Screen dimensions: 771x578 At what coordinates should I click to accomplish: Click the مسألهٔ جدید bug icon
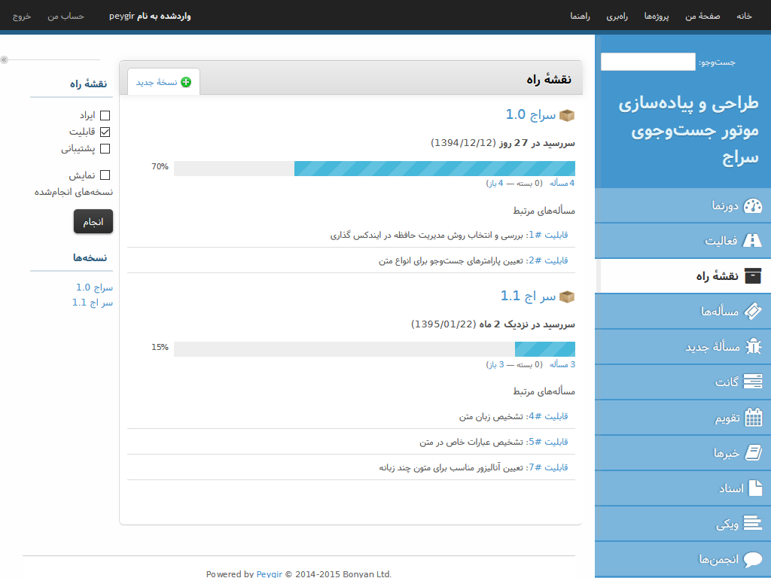click(x=753, y=346)
